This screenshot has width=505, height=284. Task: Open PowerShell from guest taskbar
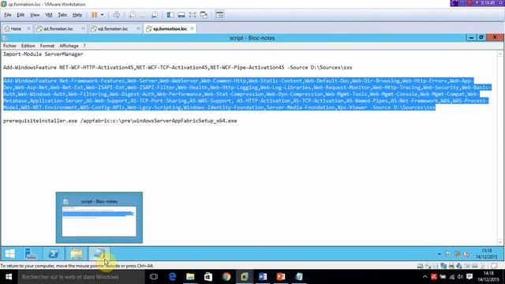click(x=54, y=254)
